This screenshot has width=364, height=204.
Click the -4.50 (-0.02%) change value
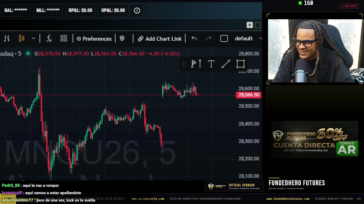point(164,54)
